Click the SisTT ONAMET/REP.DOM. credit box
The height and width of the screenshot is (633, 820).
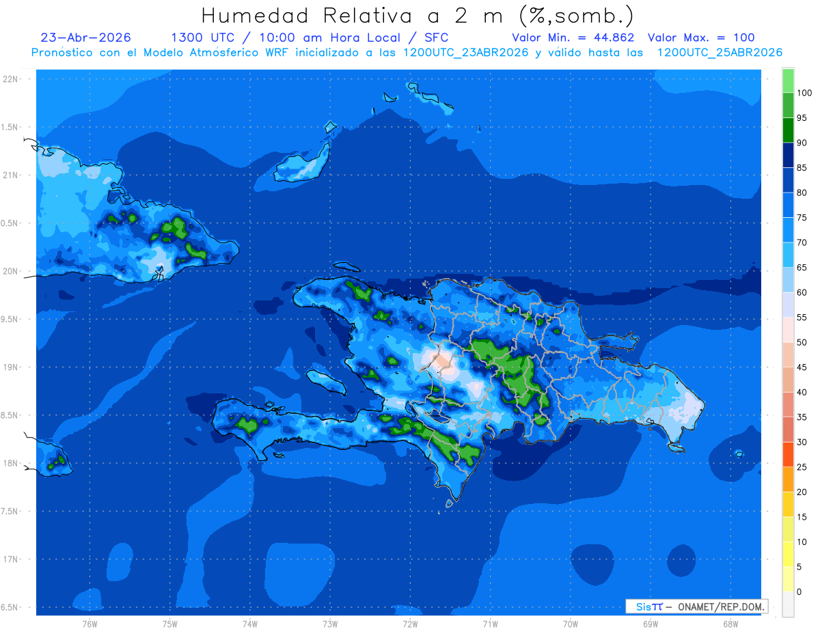coord(696,606)
